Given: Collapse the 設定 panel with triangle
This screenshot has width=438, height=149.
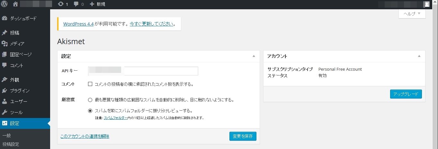Looking at the screenshot, I should pyautogui.click(x=254, y=56).
